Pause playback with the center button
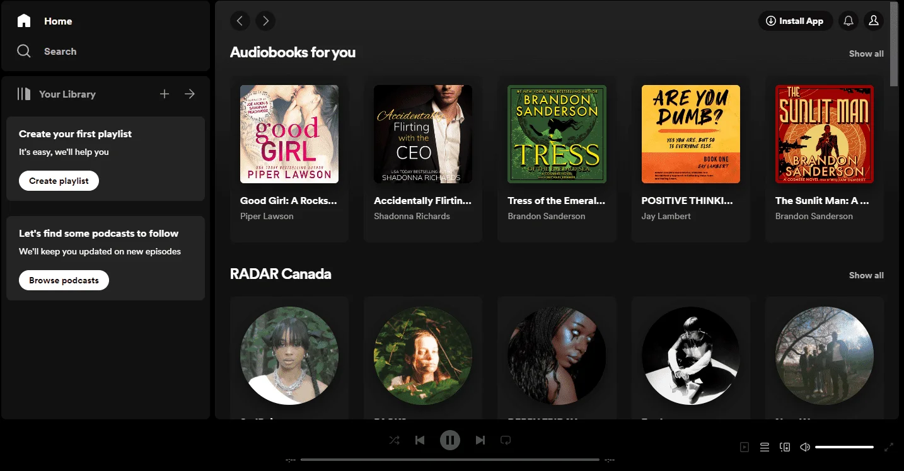The image size is (904, 471). click(449, 440)
